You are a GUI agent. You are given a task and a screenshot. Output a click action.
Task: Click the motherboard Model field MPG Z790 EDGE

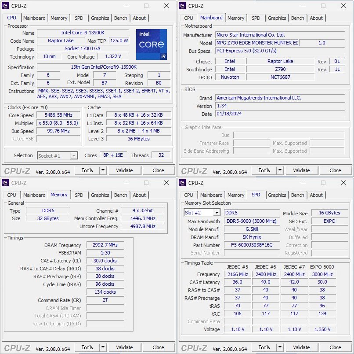(257, 43)
